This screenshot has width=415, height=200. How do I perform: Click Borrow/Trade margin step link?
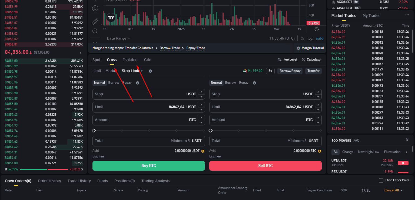(x=170, y=48)
